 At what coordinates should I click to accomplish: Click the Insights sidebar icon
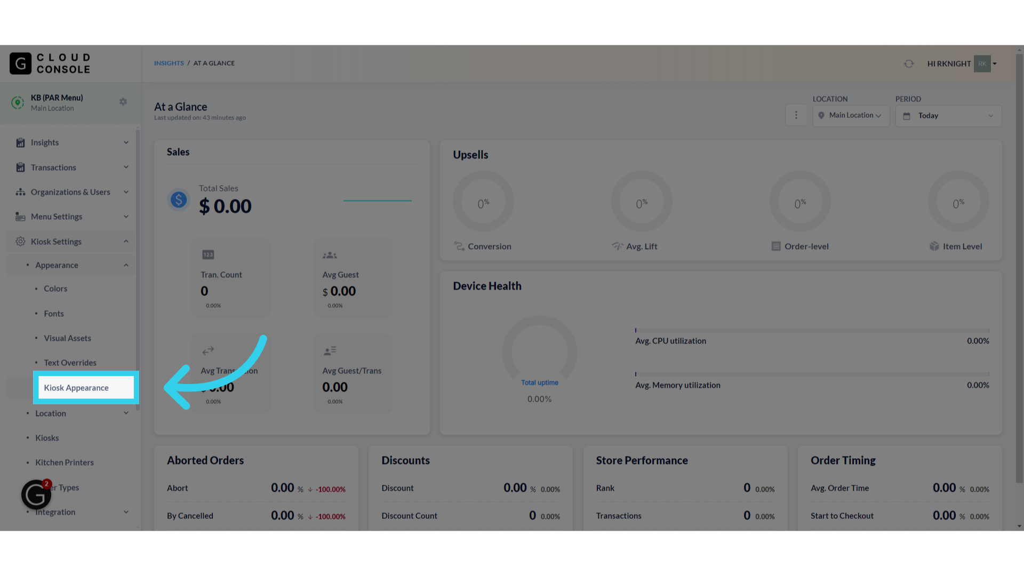(20, 142)
